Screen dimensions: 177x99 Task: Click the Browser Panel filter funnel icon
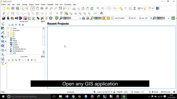pos(16,25)
